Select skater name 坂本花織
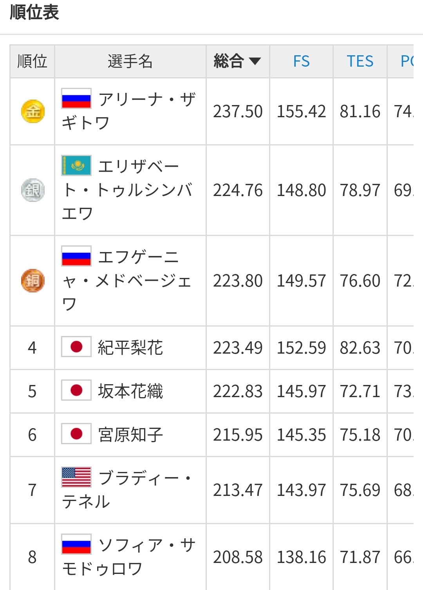The height and width of the screenshot is (590, 423). (130, 391)
